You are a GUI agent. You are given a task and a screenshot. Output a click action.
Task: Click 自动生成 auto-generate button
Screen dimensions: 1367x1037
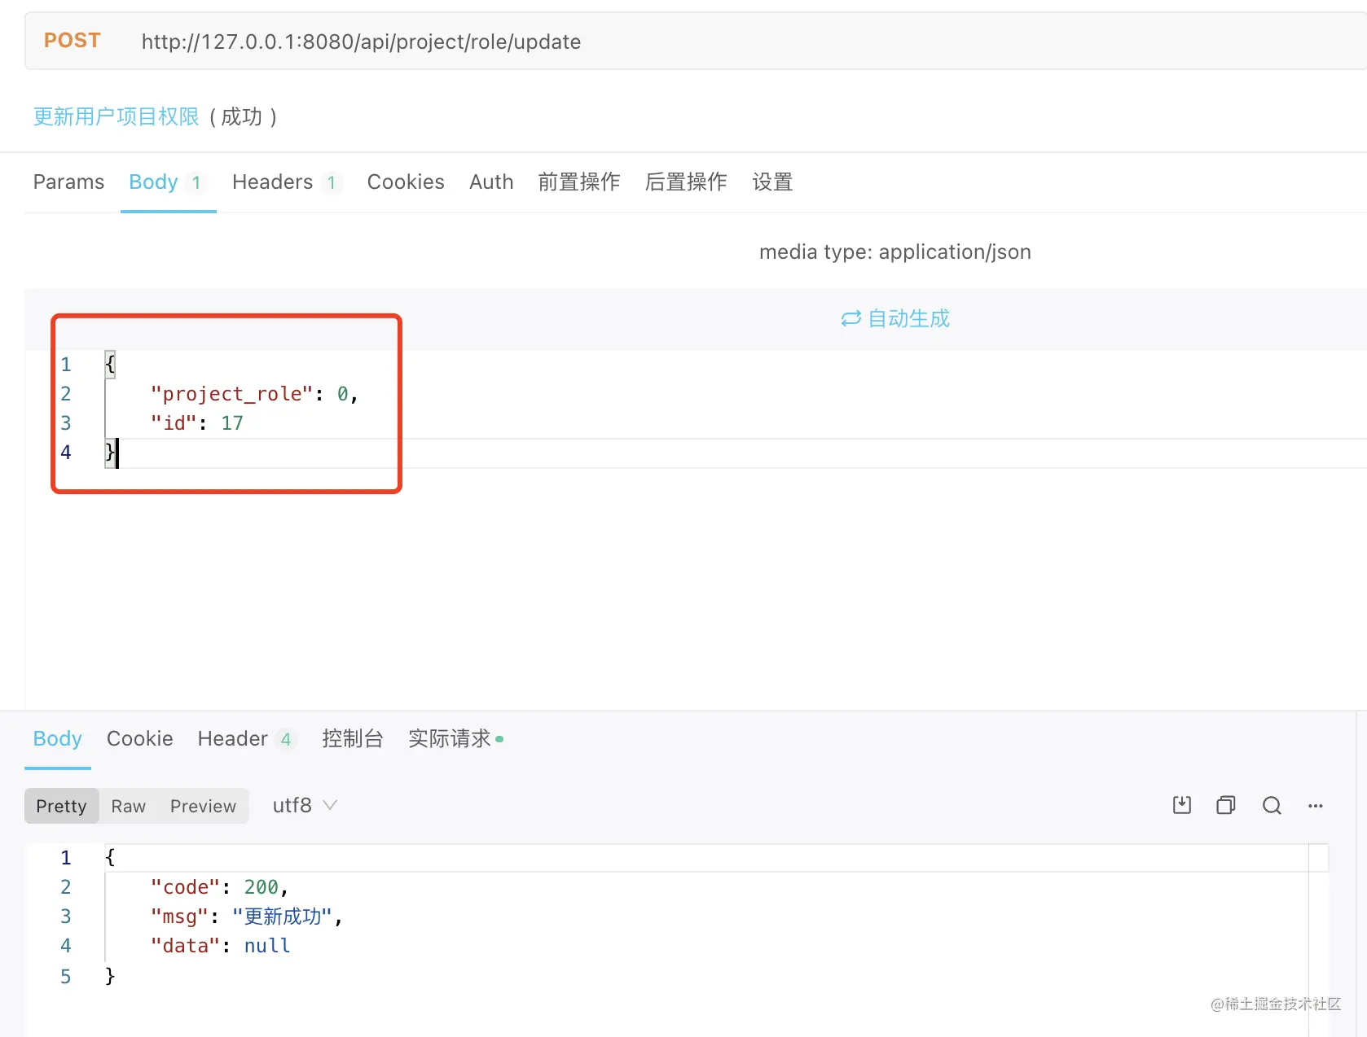coord(895,318)
